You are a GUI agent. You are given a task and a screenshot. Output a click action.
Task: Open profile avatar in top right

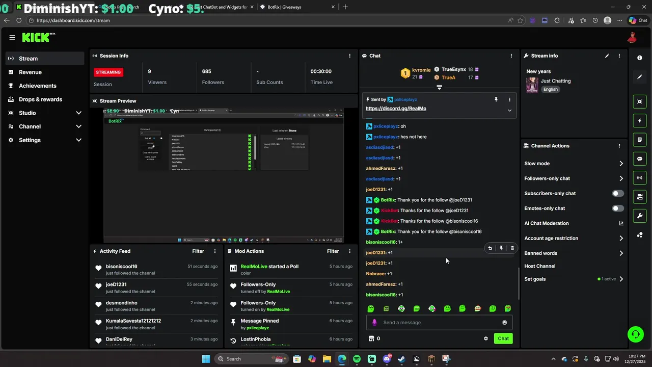pyautogui.click(x=632, y=37)
